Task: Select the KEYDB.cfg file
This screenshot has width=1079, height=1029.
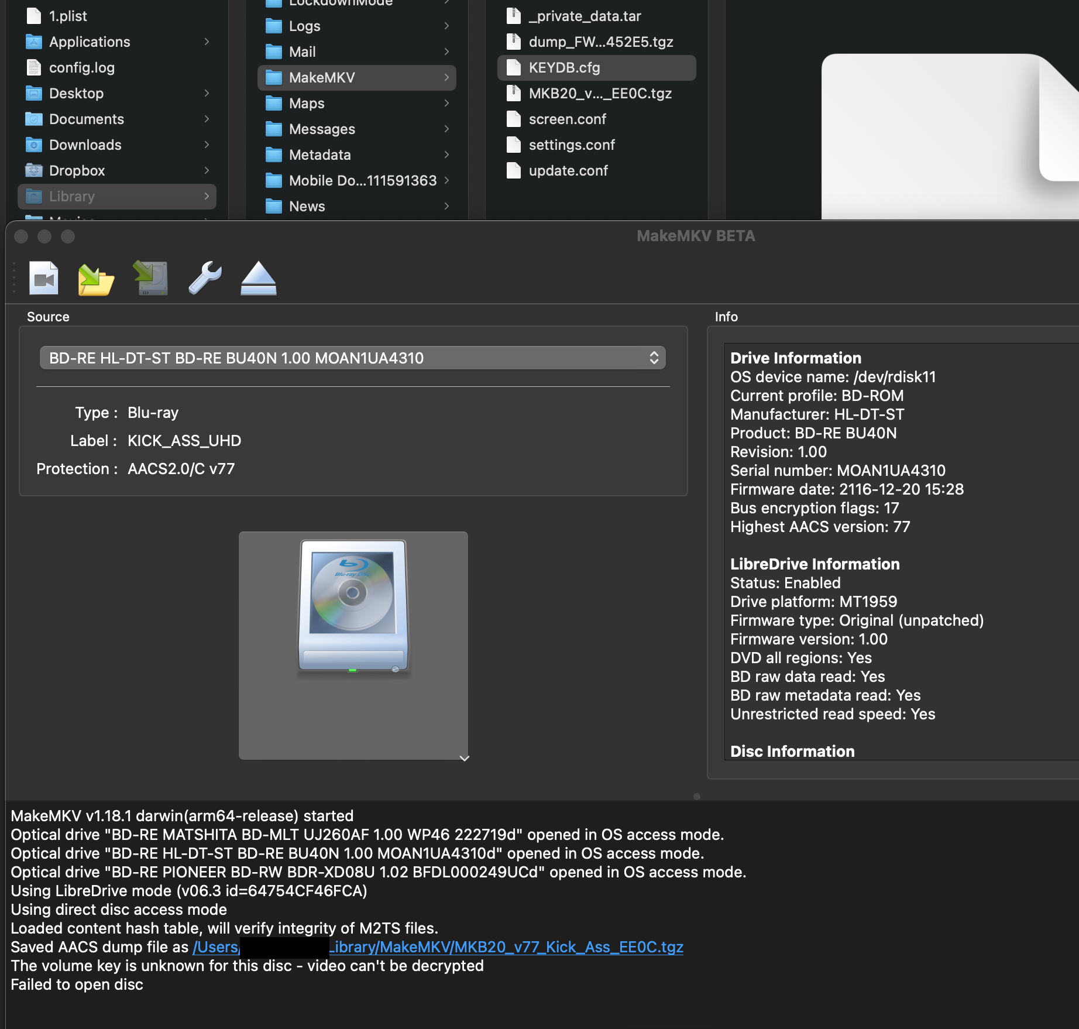Action: click(x=564, y=68)
